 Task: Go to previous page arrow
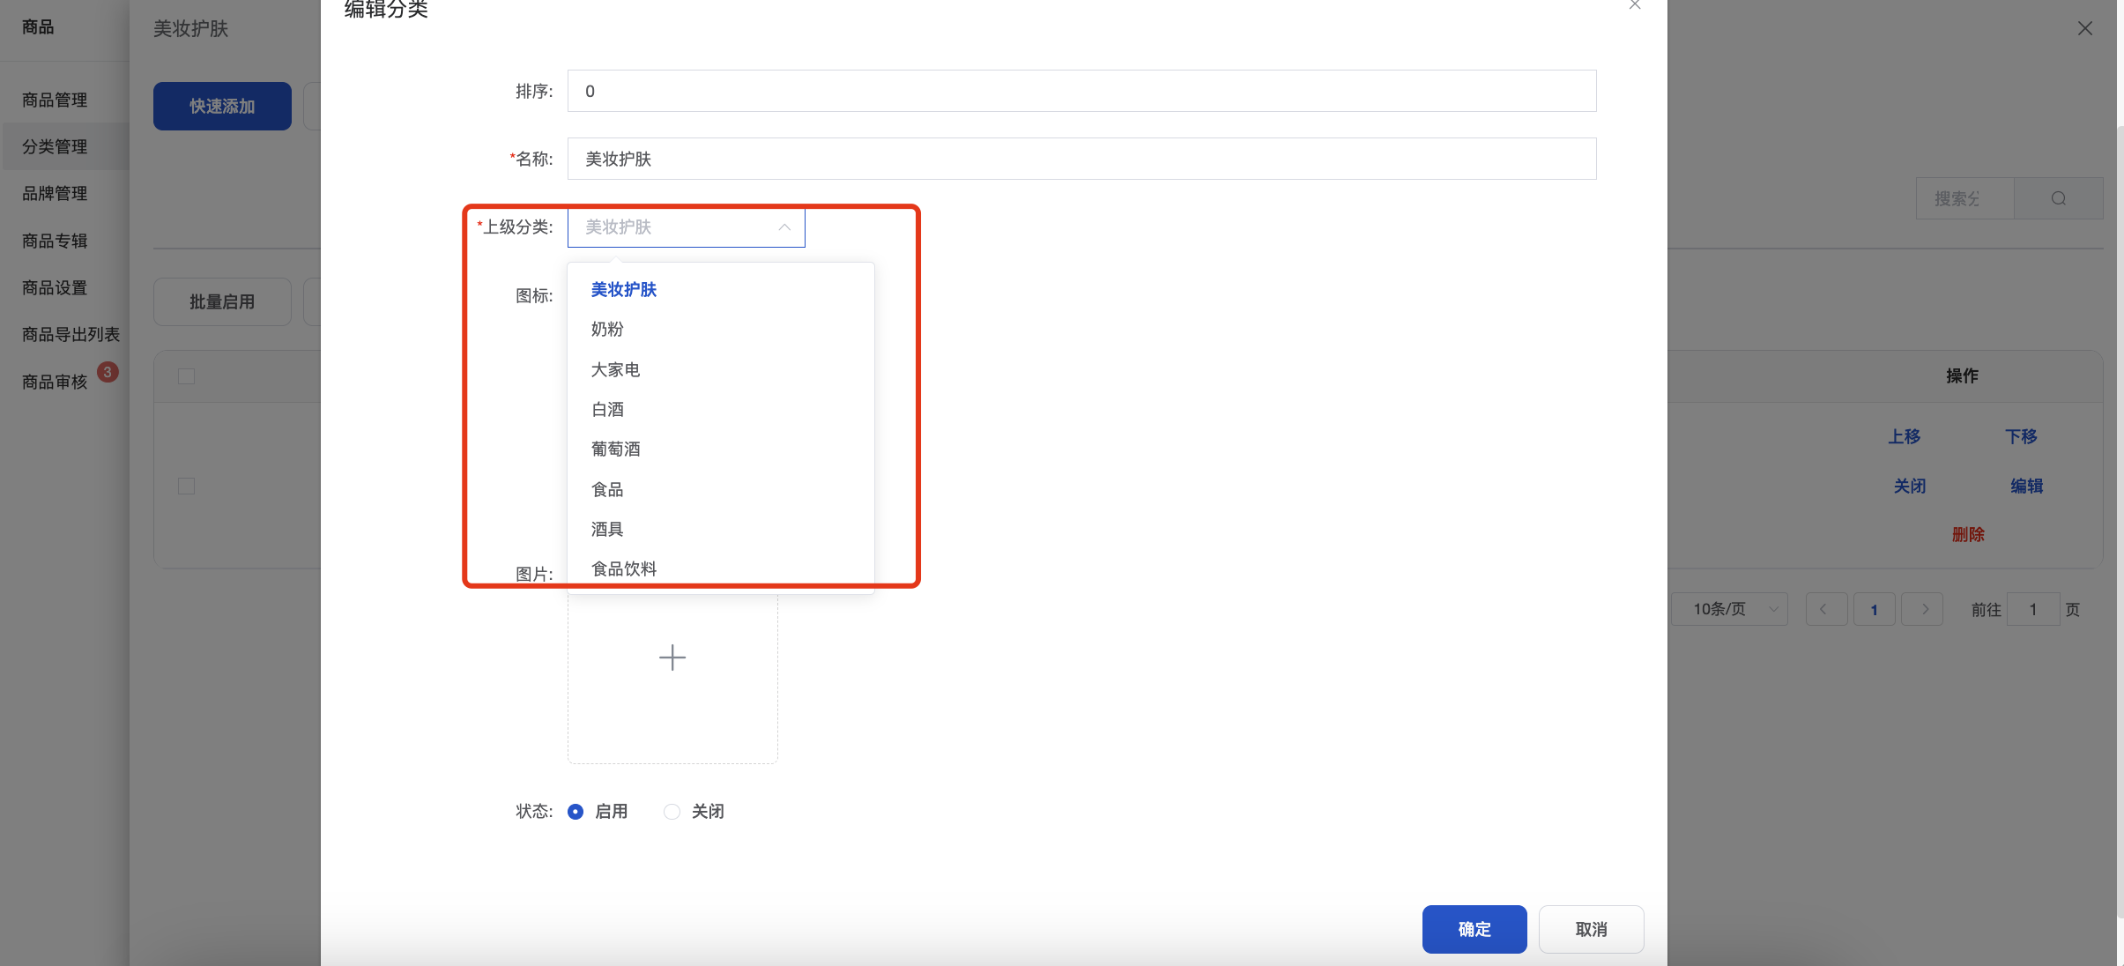[x=1825, y=609]
